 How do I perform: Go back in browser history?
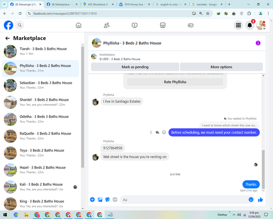point(5,13)
